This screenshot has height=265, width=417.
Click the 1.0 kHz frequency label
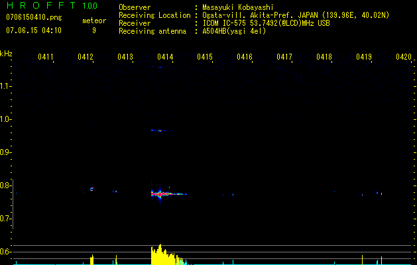point(5,119)
